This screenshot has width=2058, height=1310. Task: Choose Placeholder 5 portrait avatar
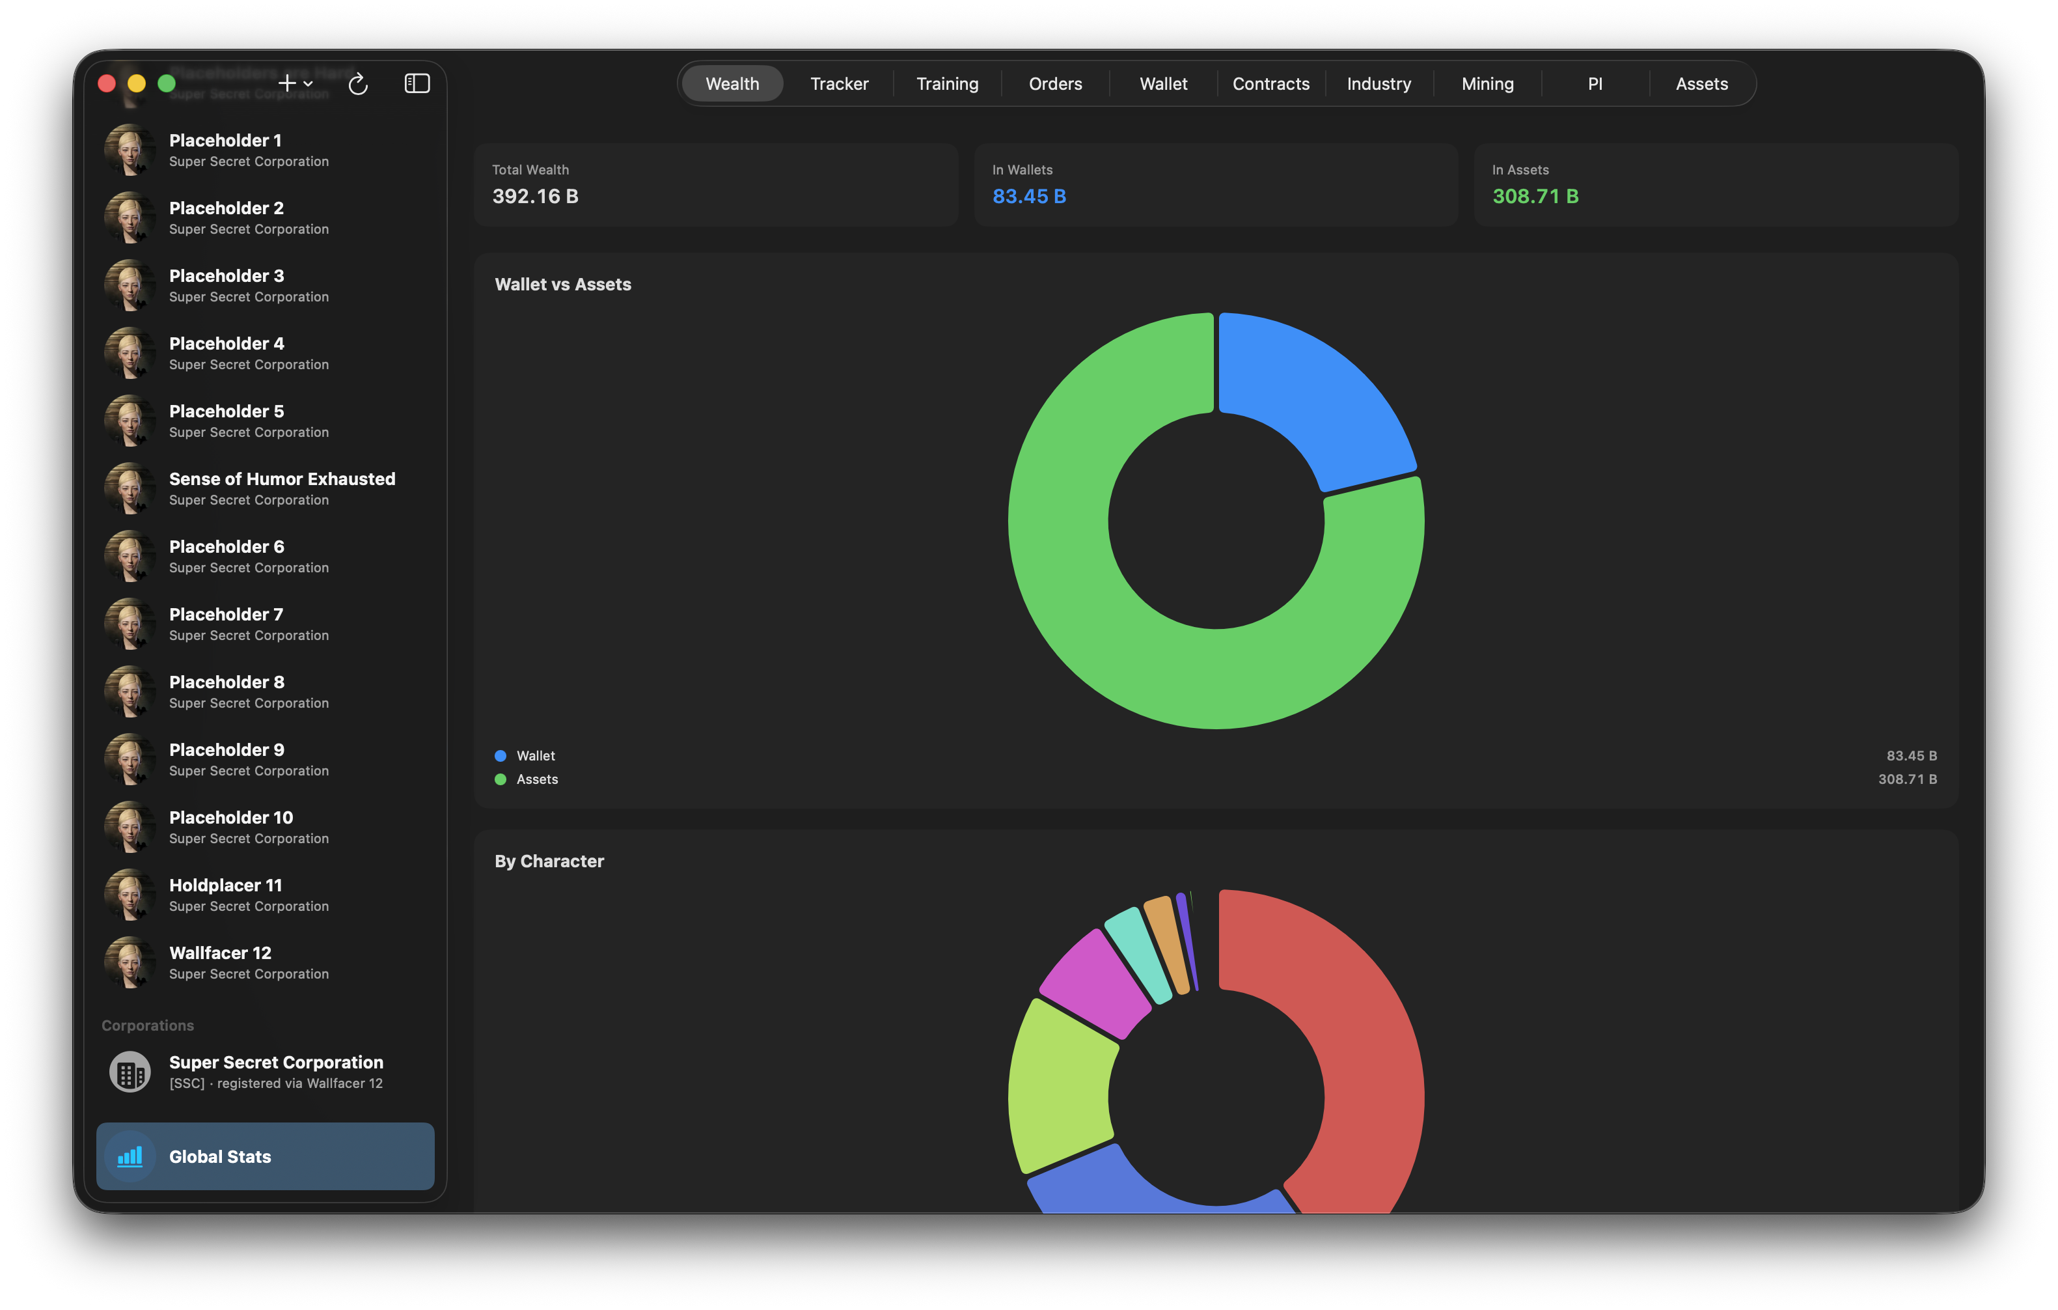(130, 420)
